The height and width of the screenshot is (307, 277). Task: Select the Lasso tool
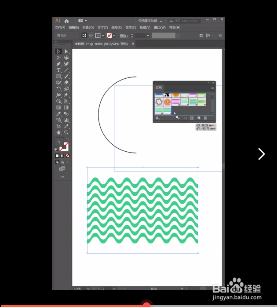pyautogui.click(x=66, y=58)
